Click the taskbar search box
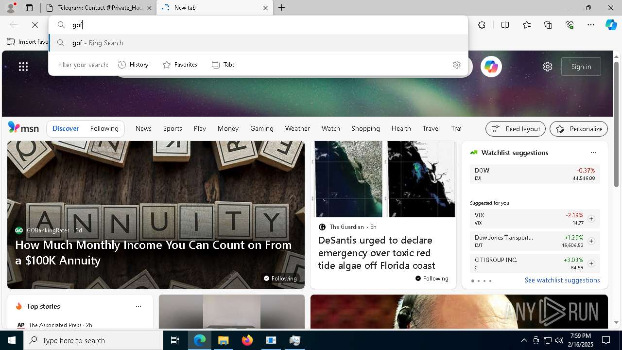 coord(93,340)
